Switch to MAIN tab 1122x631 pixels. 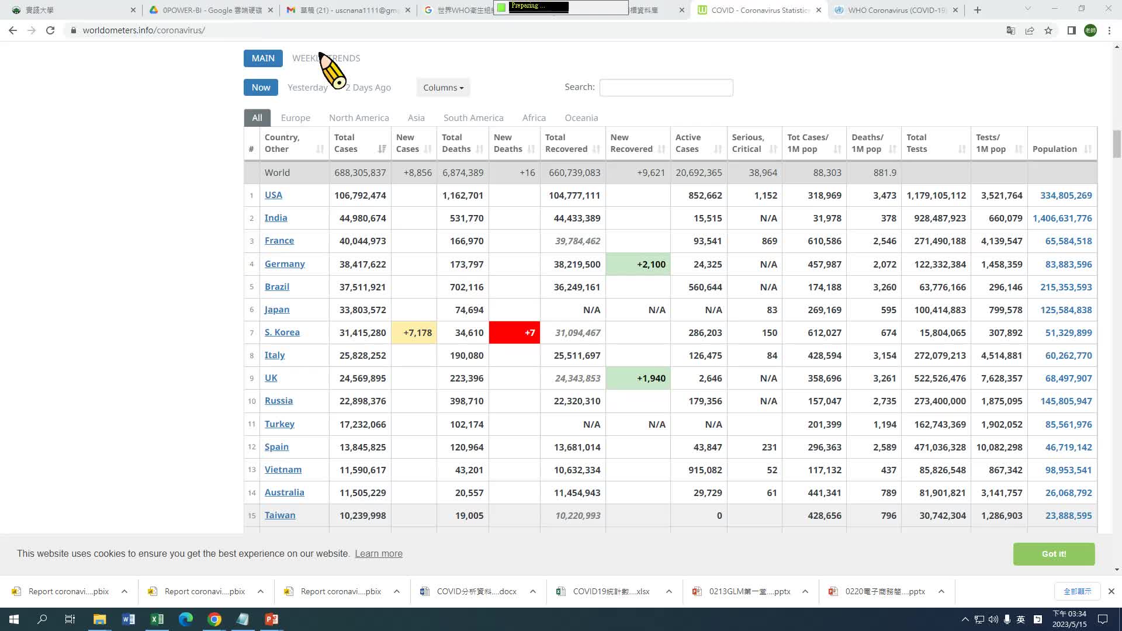(263, 58)
